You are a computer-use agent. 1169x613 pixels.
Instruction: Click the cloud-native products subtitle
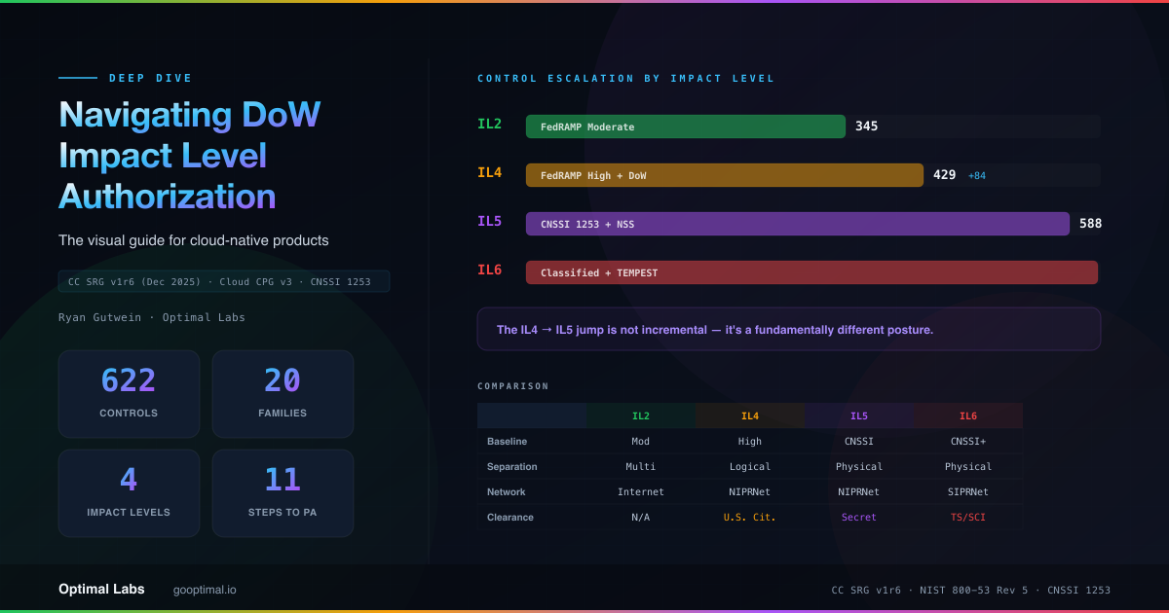click(194, 240)
